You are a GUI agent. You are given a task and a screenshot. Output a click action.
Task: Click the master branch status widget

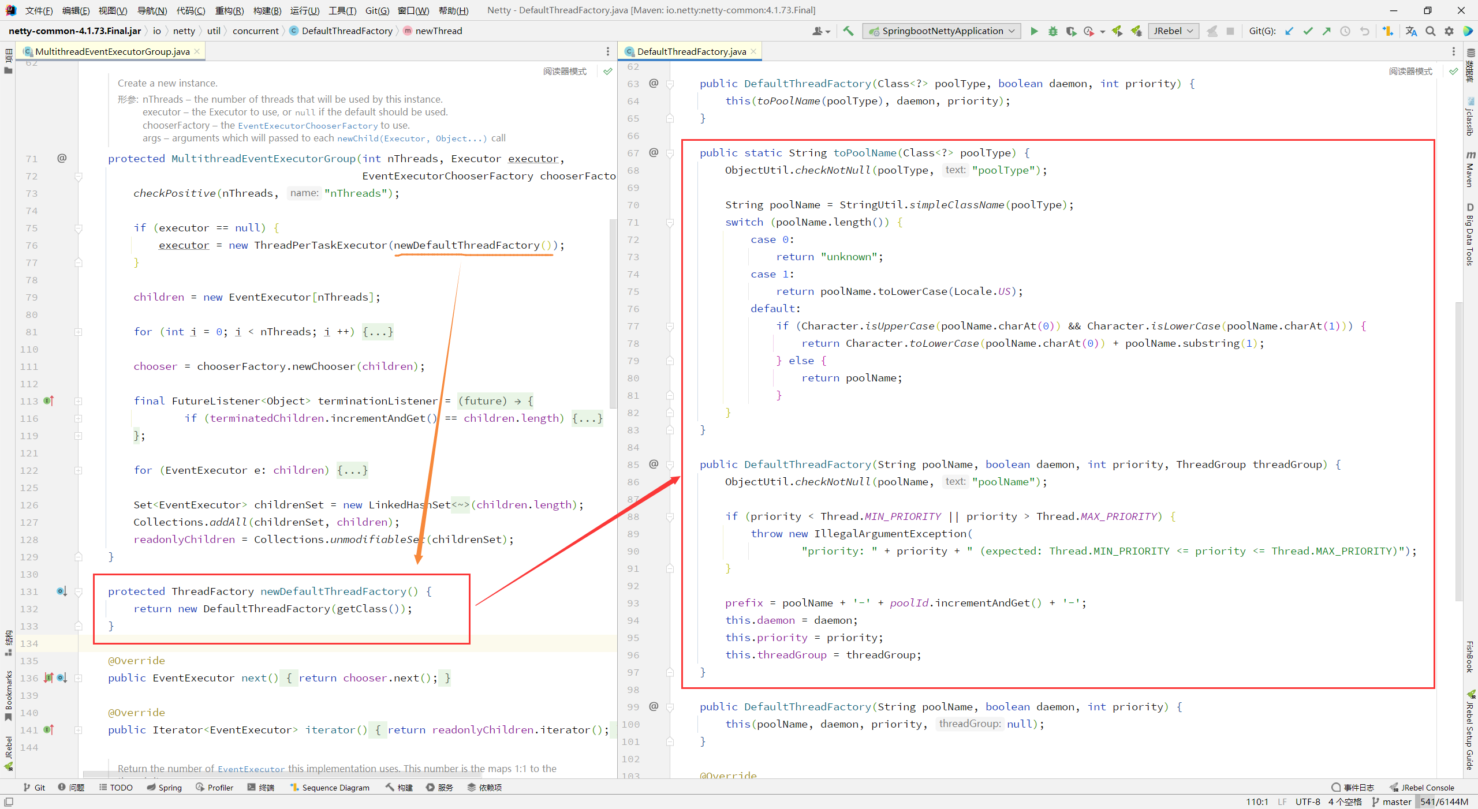click(1391, 801)
